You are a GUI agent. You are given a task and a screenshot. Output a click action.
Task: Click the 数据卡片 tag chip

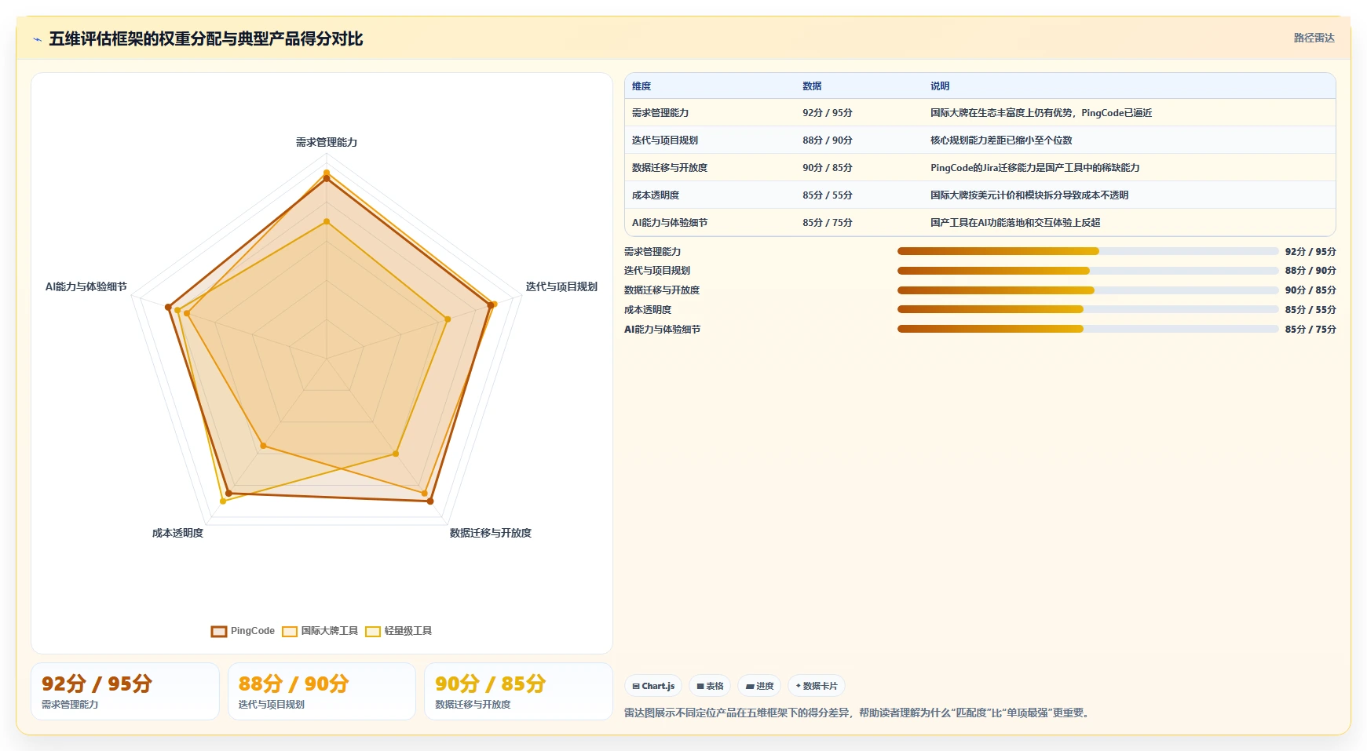tap(817, 686)
